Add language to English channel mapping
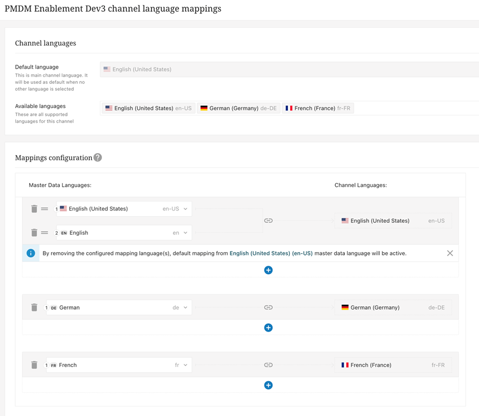This screenshot has width=479, height=416. [268, 270]
